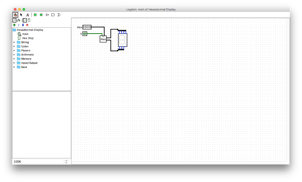Select the OR gate tool
This screenshot has width=302, height=182.
(59, 14)
